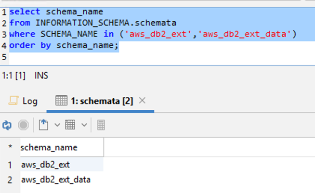Click the asterisk row-selector header cell
Viewport: 315px width, 193px height.
click(10, 147)
